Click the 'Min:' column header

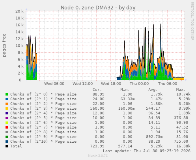[x=125, y=90]
